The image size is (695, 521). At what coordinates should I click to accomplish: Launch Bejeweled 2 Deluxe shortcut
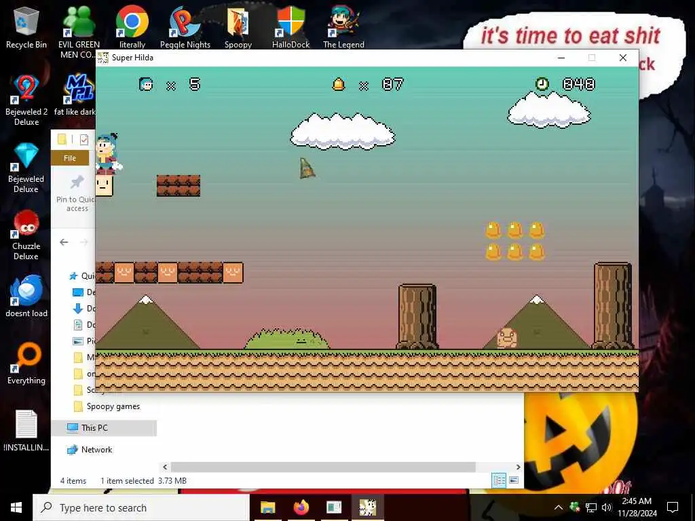(26, 100)
